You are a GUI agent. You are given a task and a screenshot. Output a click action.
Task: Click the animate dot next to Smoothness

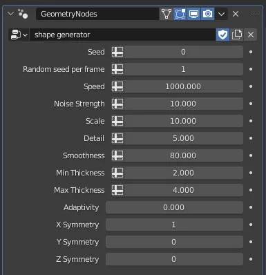(251, 155)
